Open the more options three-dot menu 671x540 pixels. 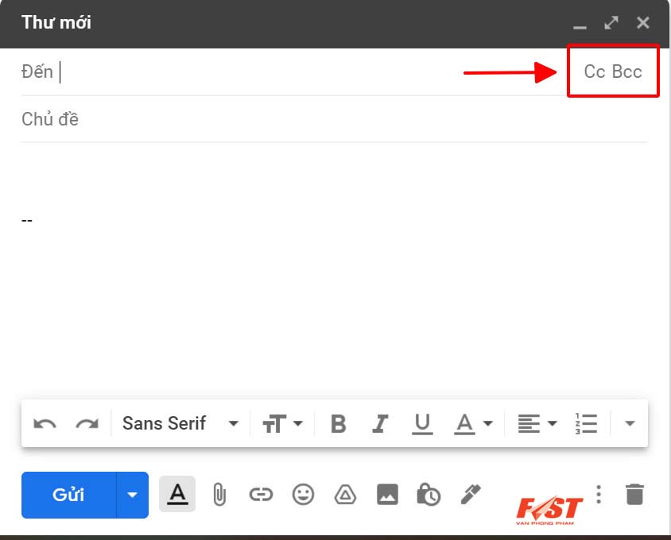point(599,495)
